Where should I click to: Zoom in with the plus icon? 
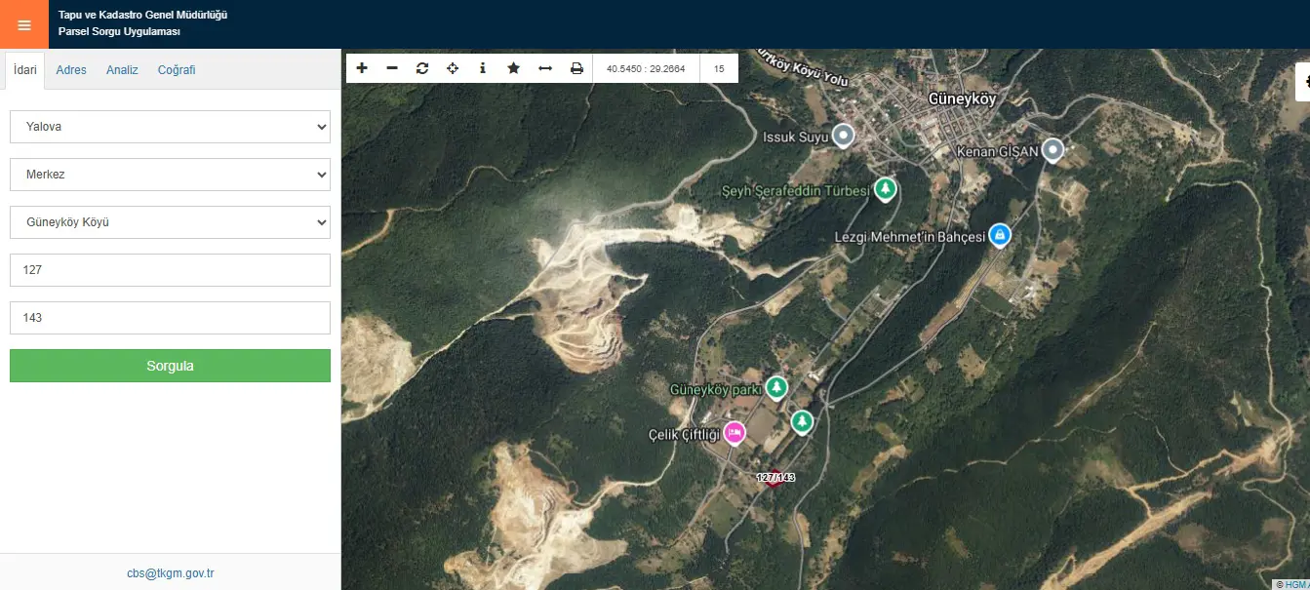[x=362, y=68]
